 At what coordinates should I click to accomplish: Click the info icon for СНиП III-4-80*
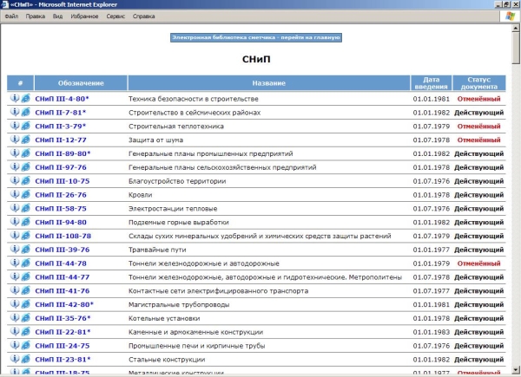tap(15, 99)
